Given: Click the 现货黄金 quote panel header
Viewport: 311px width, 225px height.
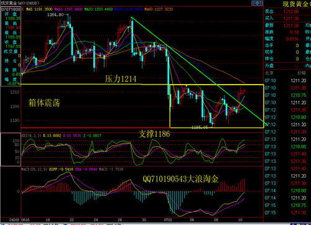Looking at the screenshot, I should pyautogui.click(x=295, y=4).
